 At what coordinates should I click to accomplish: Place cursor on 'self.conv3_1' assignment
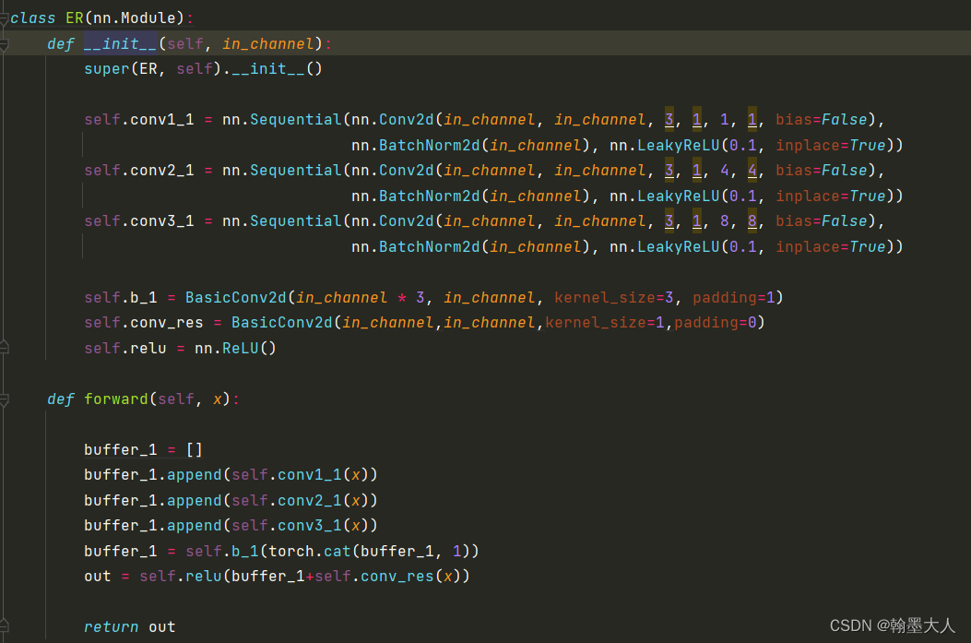(139, 221)
